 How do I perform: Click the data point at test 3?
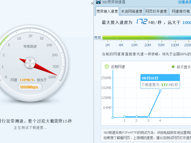148,116
